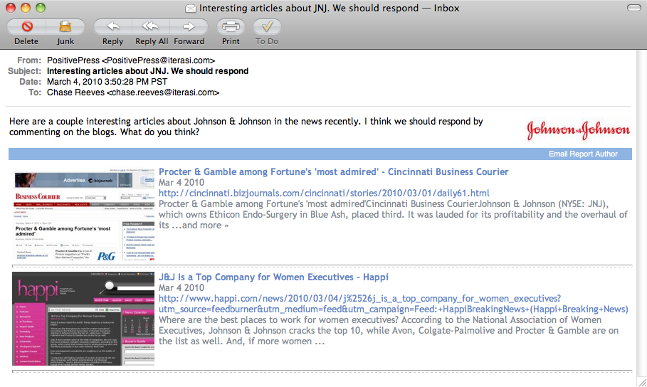Click the Johnson & Johnson logo
The height and width of the screenshot is (387, 647).
578,130
